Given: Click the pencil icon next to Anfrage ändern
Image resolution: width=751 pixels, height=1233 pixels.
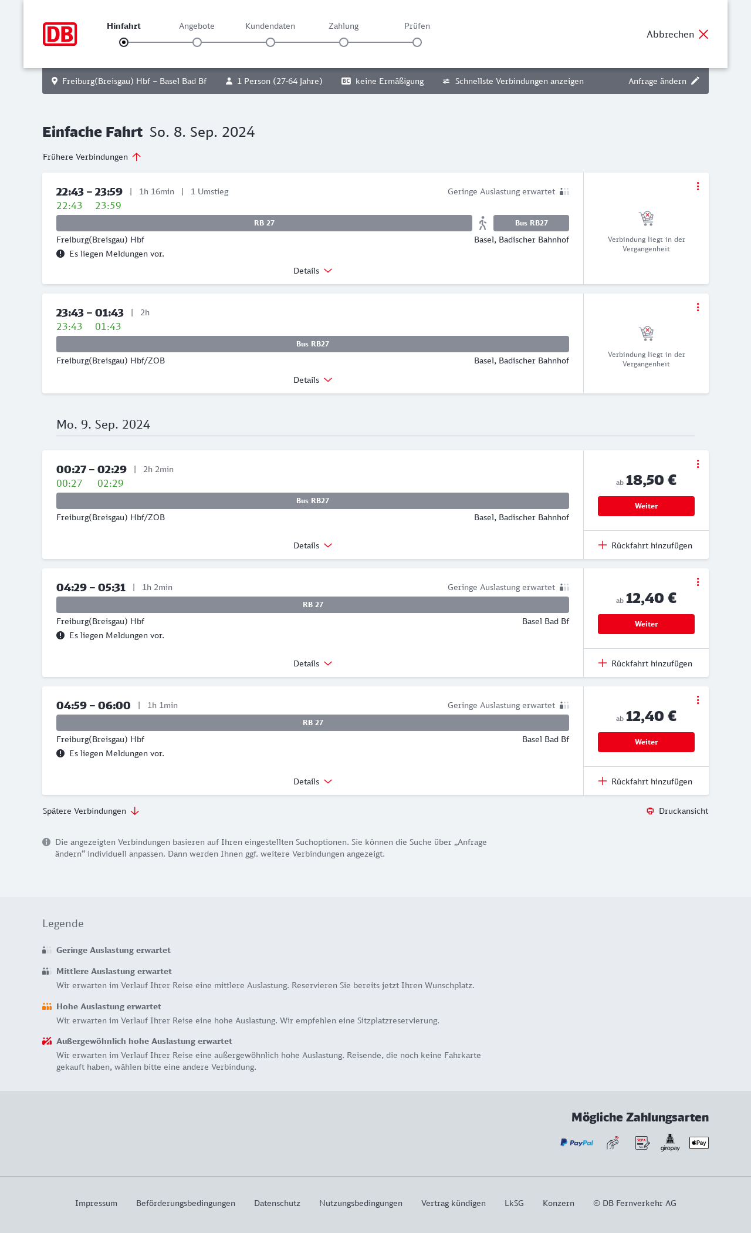Looking at the screenshot, I should click(695, 81).
